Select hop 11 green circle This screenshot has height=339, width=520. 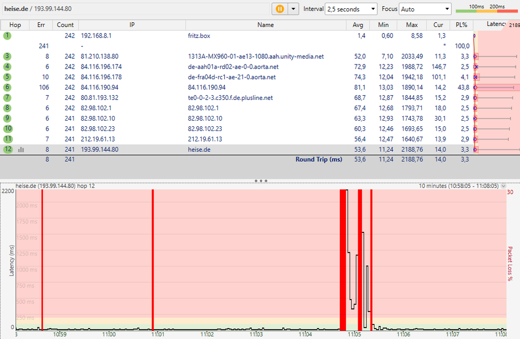click(x=8, y=139)
